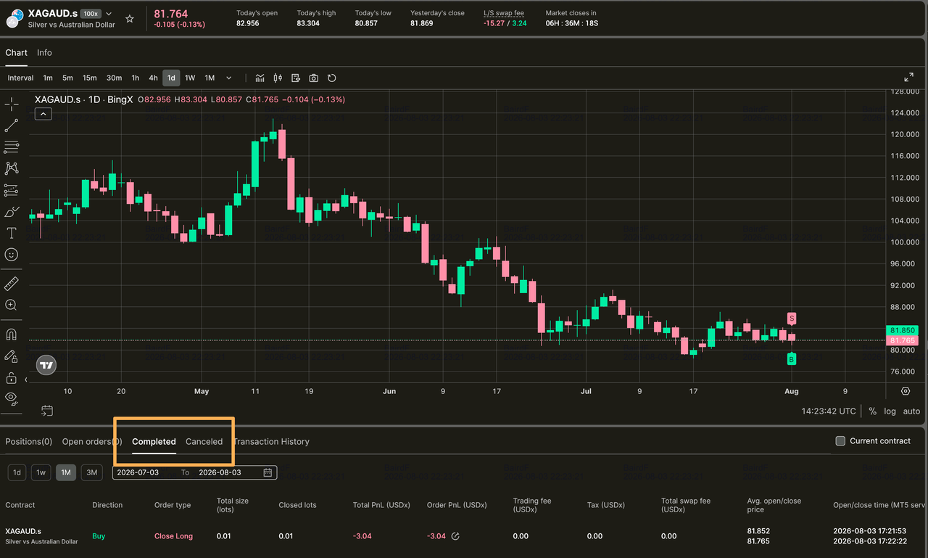Expand the XAGAUD.s symbol selector dropdown

pos(109,14)
